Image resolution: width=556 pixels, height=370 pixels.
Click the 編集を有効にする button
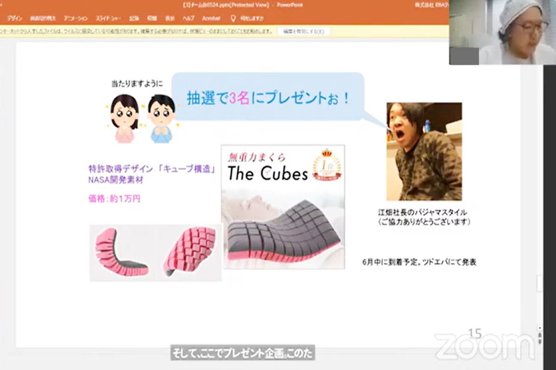(x=304, y=31)
